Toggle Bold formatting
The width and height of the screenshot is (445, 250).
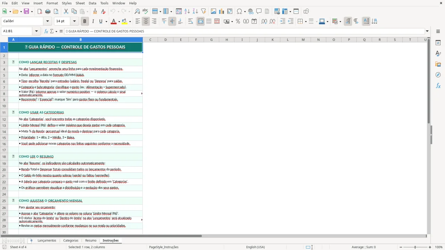point(85,21)
